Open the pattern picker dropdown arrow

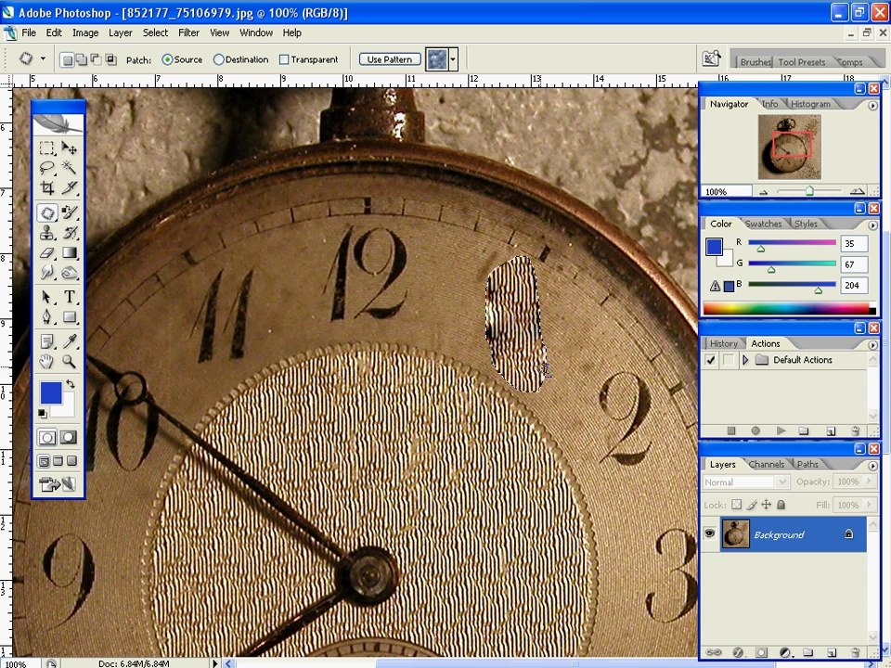pyautogui.click(x=454, y=59)
